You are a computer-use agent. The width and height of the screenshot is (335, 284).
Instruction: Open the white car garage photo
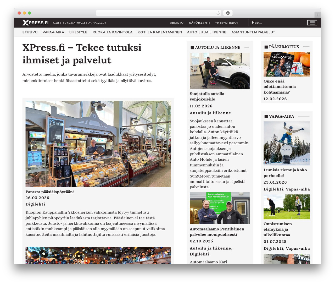[220, 71]
